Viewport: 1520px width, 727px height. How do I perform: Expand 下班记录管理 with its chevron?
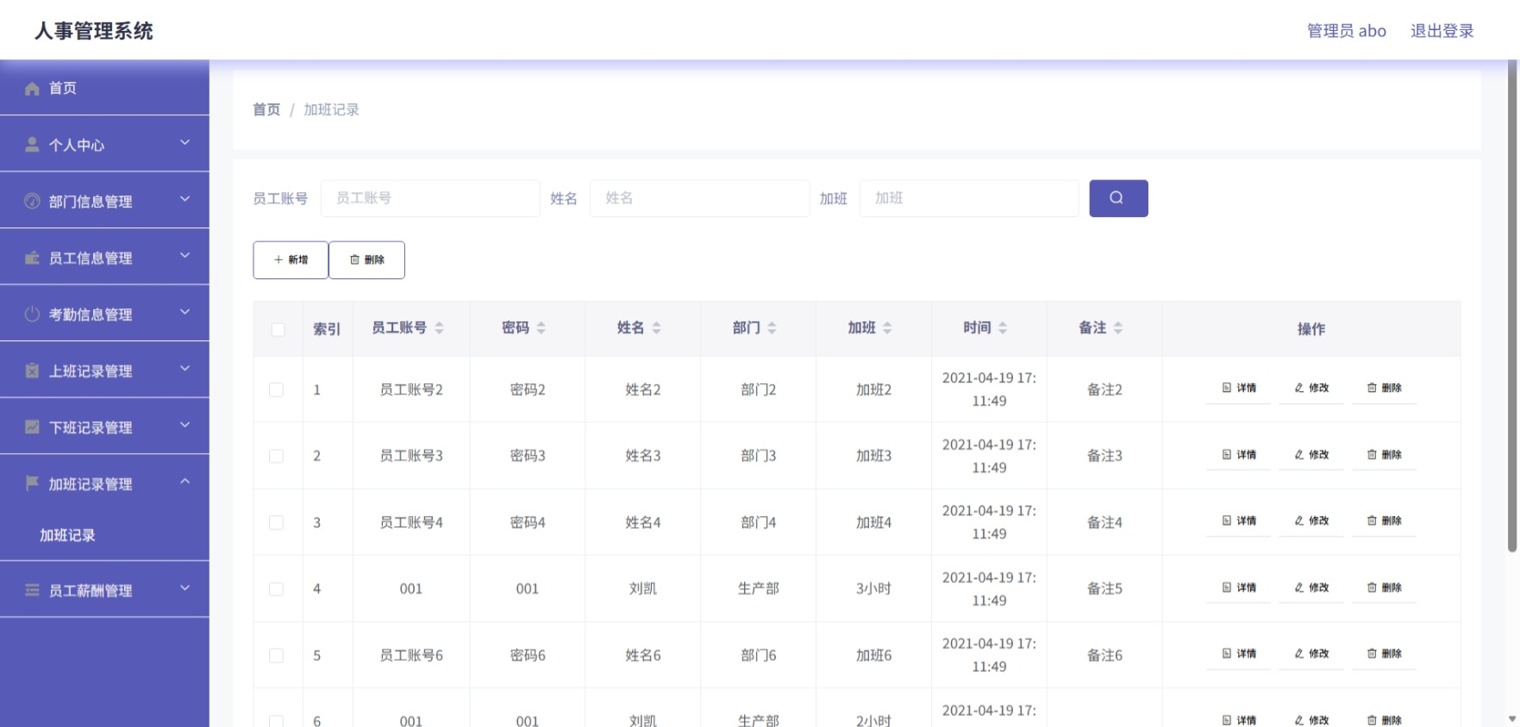(x=185, y=425)
